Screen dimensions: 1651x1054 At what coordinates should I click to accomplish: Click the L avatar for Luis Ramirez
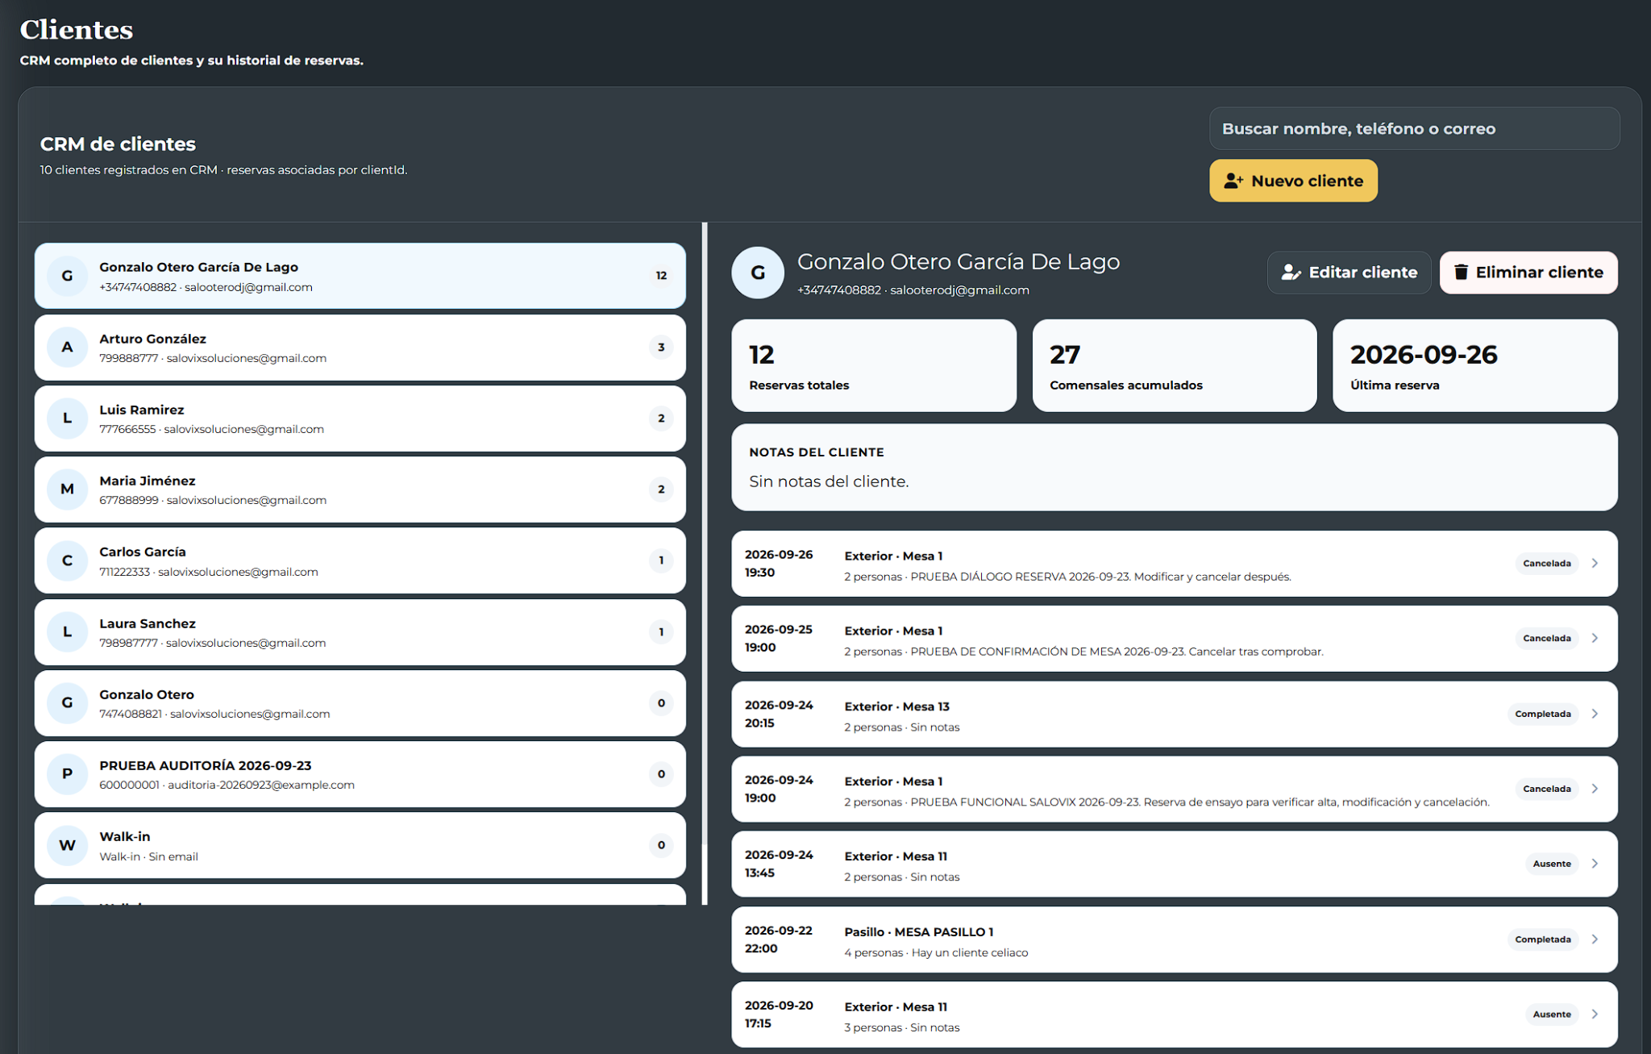coord(67,419)
